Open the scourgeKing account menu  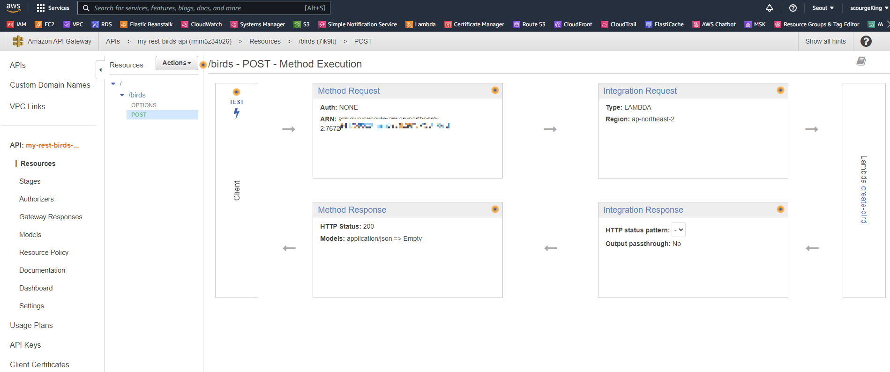[869, 8]
